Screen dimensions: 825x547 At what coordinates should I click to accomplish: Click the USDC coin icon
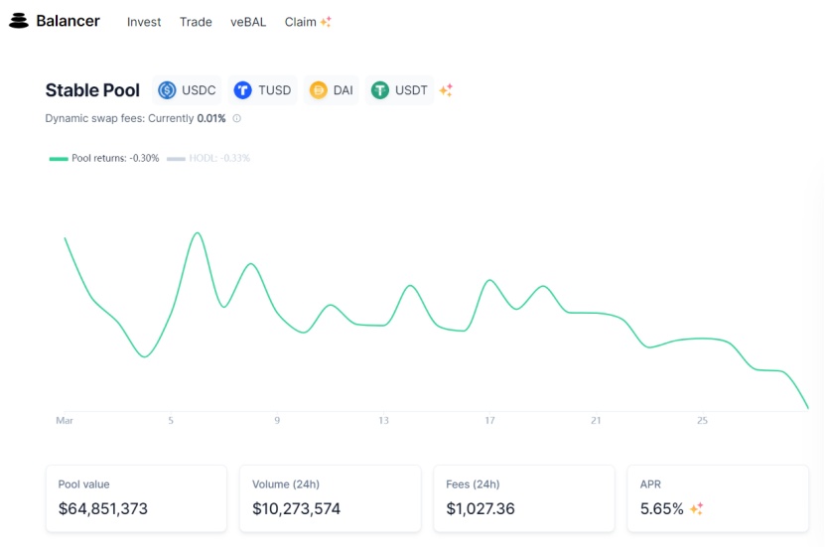(168, 90)
